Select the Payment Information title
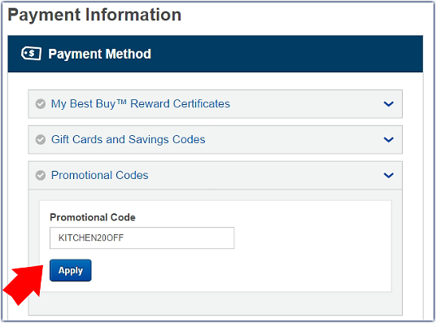The image size is (436, 323). coord(94,15)
